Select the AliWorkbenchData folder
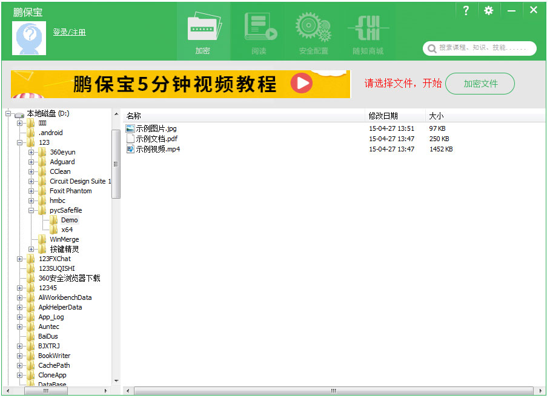Viewport: 550px width, 398px height. [65, 297]
